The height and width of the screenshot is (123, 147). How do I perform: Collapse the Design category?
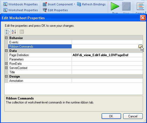(x=6, y=76)
